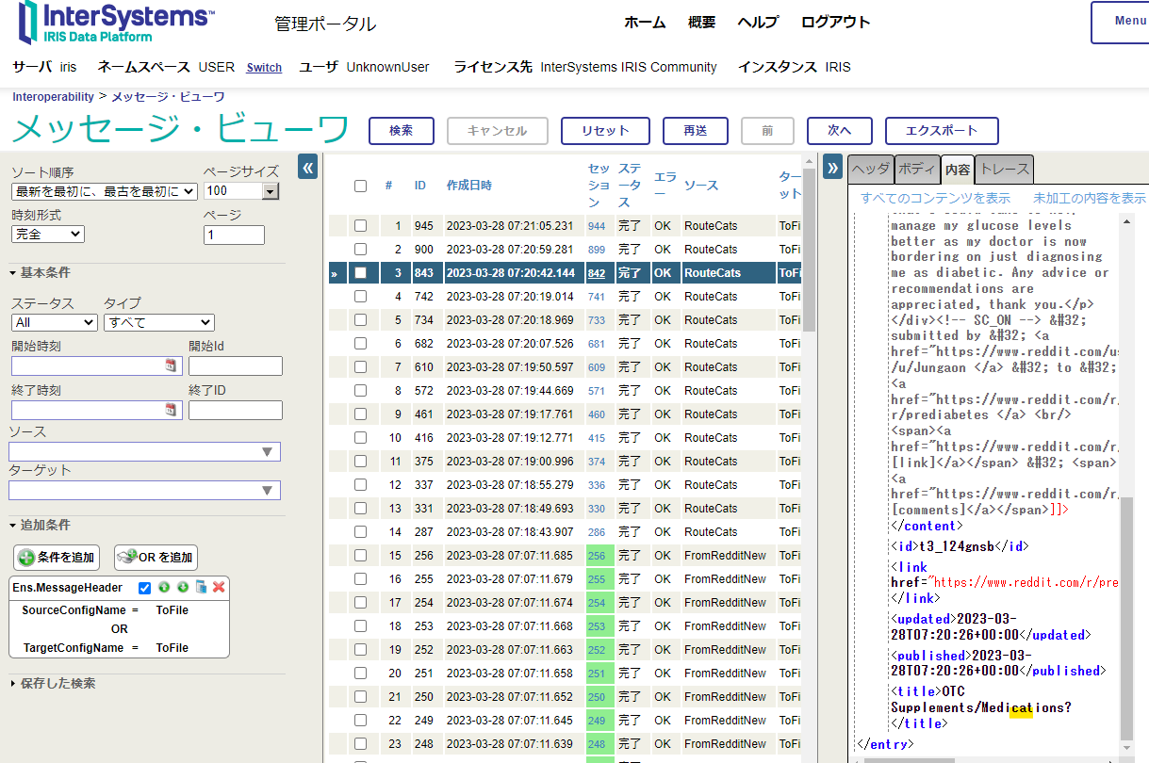Move the Ens.MessageHeader condition down

182,588
